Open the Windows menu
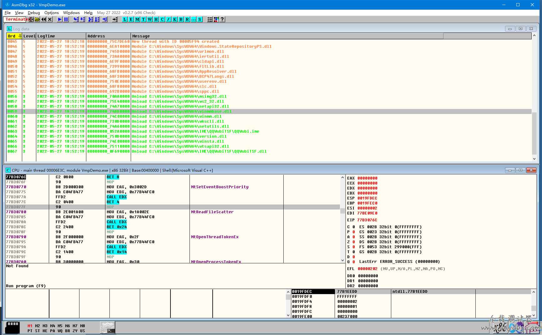 click(x=71, y=13)
